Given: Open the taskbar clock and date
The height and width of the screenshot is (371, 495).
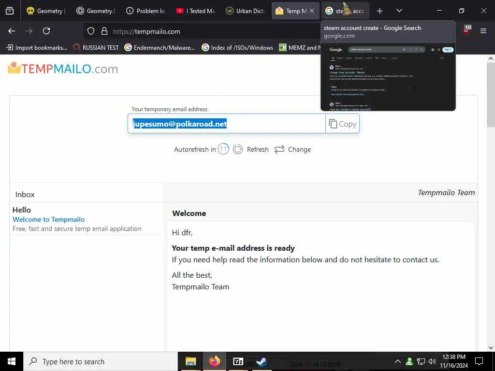Looking at the screenshot, I should [454, 361].
